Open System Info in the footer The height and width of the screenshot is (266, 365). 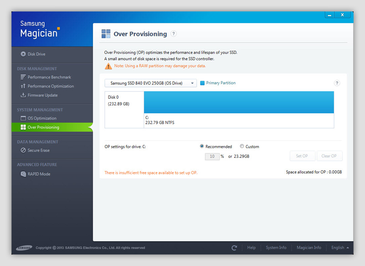click(x=276, y=248)
